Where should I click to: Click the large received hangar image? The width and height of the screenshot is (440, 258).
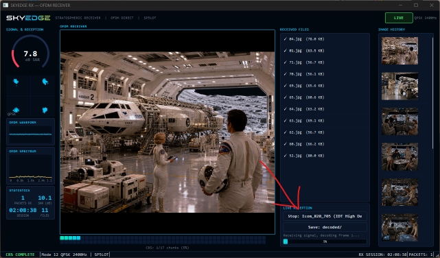tap(167, 132)
